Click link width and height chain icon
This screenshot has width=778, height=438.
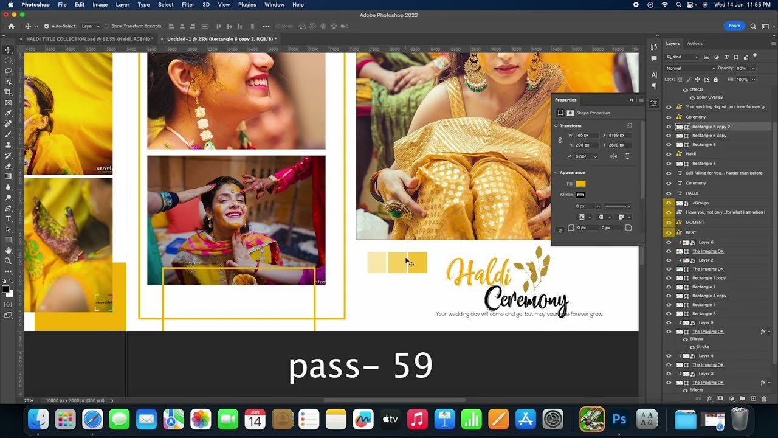[x=560, y=140]
